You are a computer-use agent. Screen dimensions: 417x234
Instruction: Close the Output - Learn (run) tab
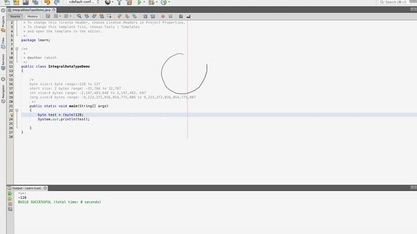[x=45, y=188]
